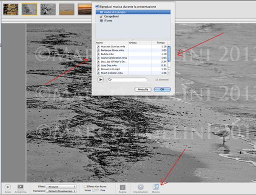Open the Musica music icon

pos(155,187)
